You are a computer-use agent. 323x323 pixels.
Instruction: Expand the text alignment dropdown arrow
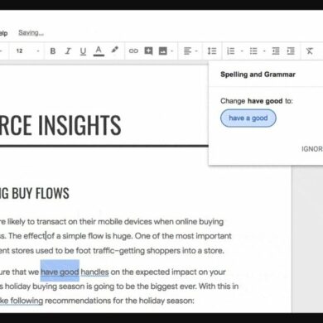click(196, 51)
